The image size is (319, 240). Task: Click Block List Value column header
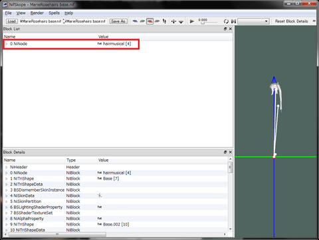[103, 36]
